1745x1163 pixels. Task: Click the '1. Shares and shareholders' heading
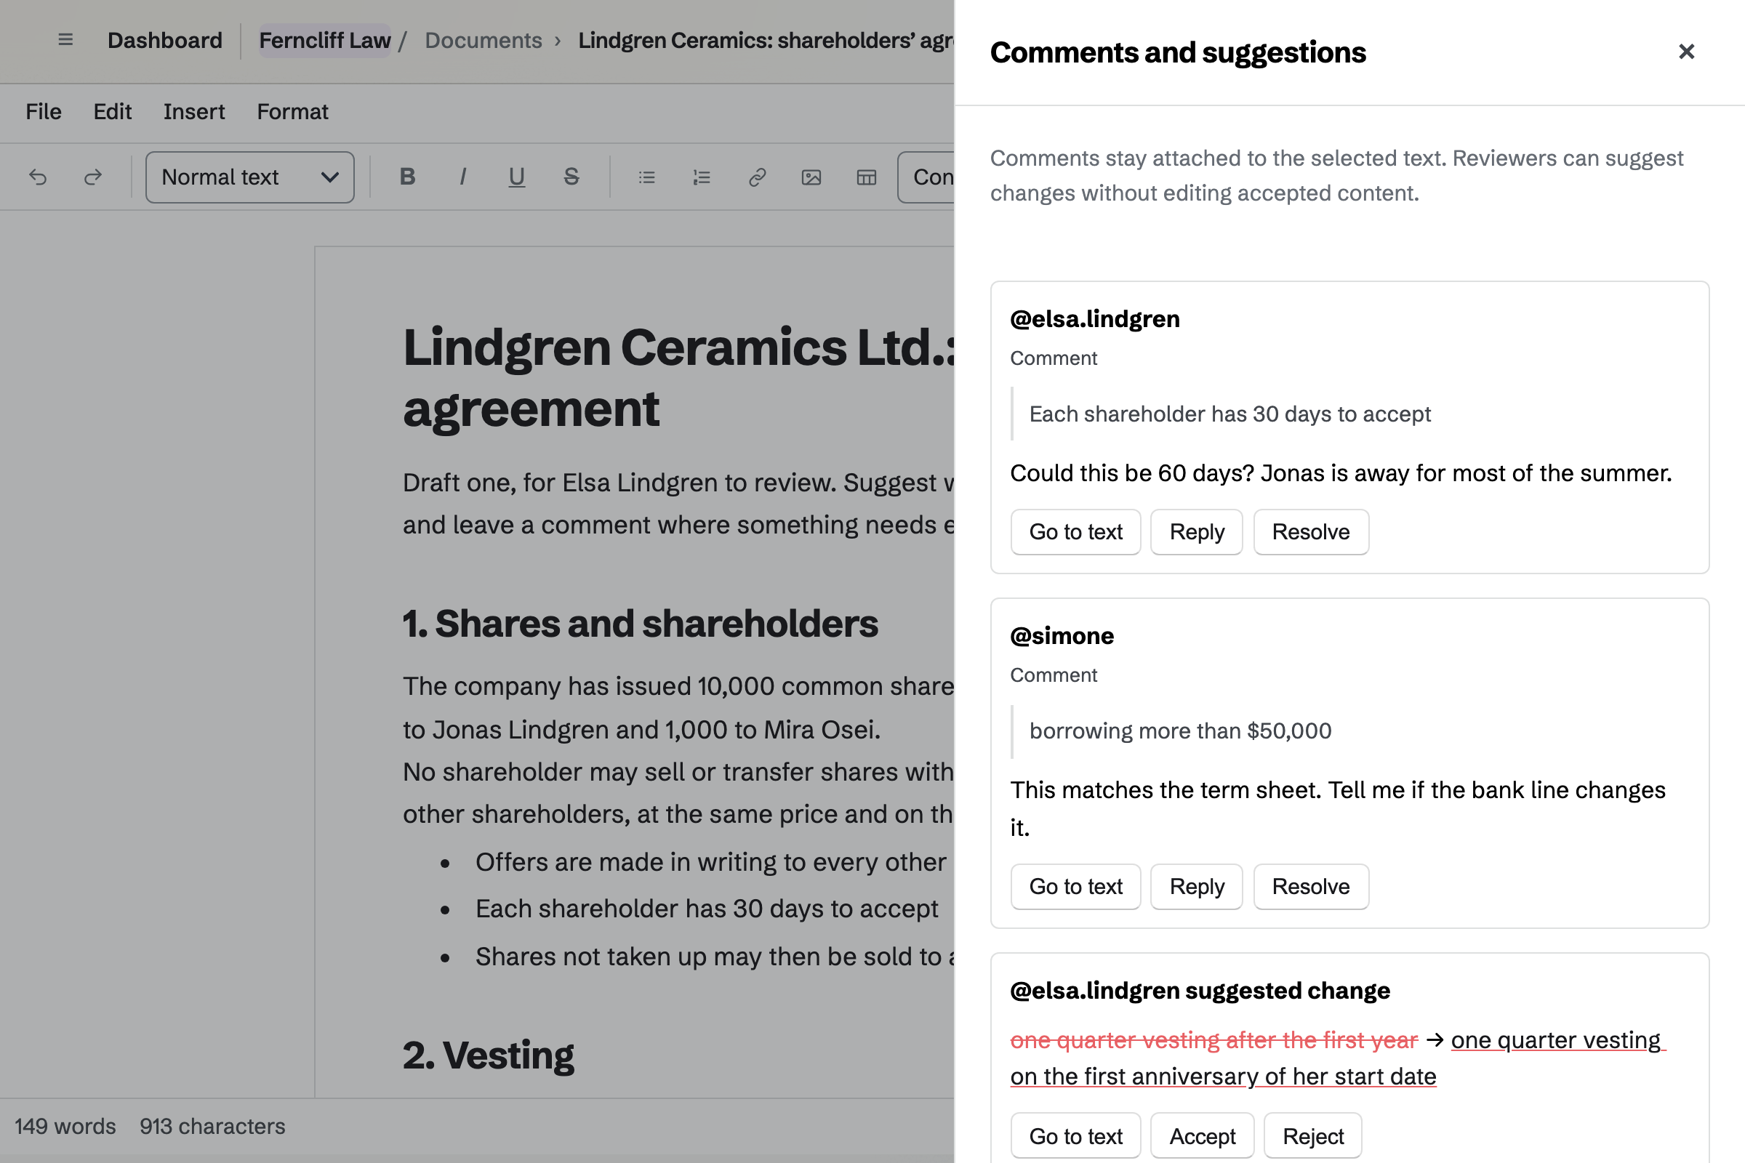coord(641,623)
